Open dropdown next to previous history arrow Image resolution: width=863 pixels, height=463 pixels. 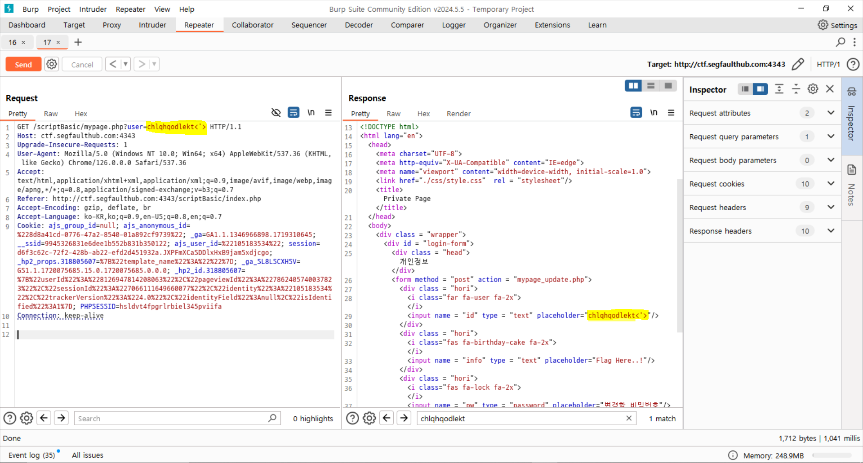(125, 64)
